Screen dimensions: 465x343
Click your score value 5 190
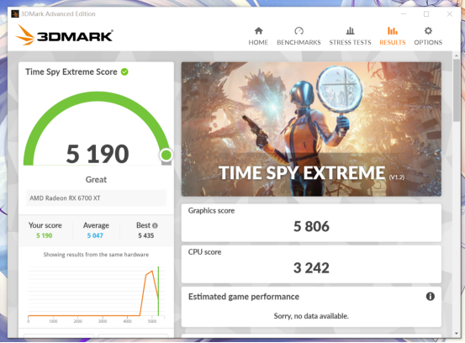click(45, 235)
